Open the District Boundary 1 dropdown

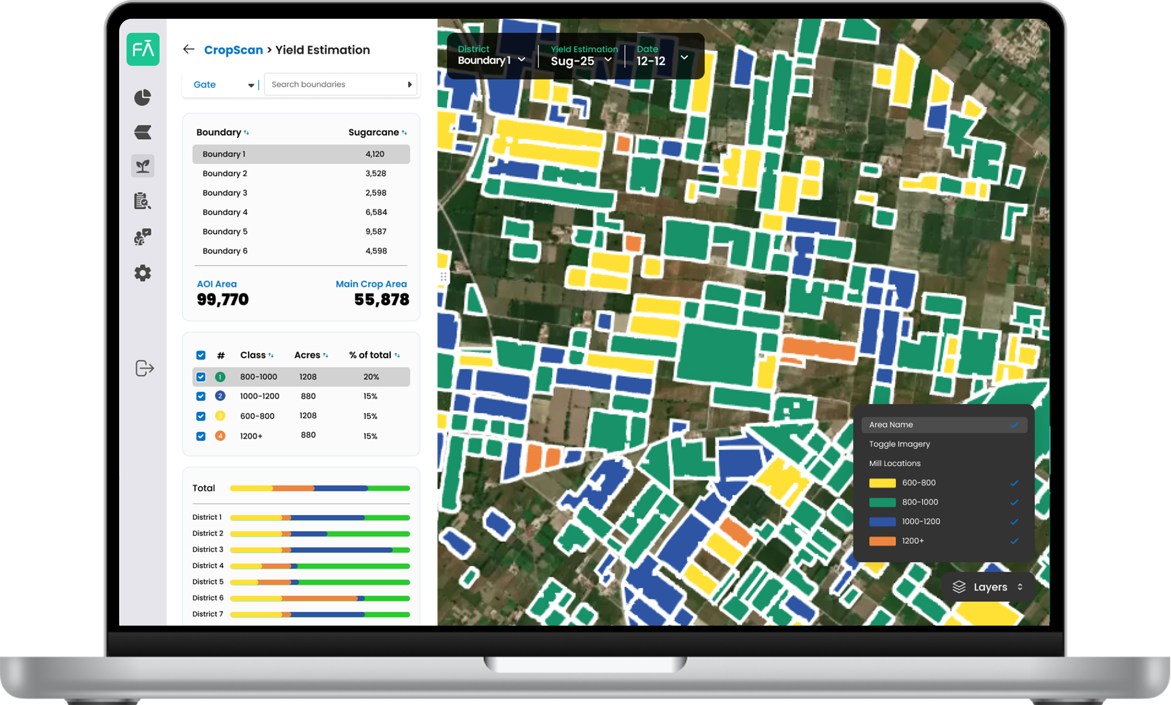(x=491, y=60)
